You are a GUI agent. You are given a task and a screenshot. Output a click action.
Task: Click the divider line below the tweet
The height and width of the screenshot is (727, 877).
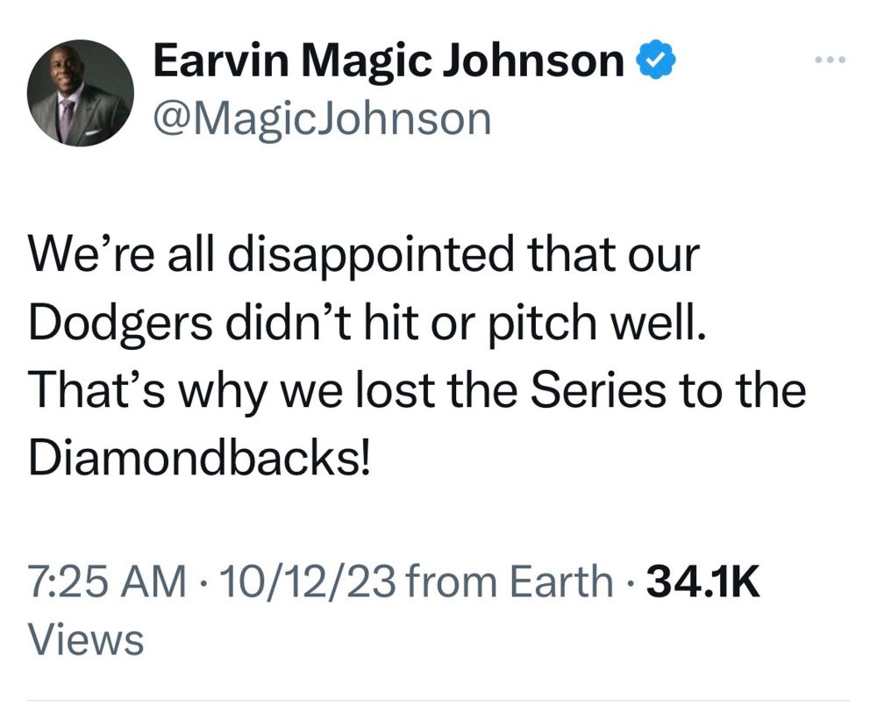(x=438, y=702)
